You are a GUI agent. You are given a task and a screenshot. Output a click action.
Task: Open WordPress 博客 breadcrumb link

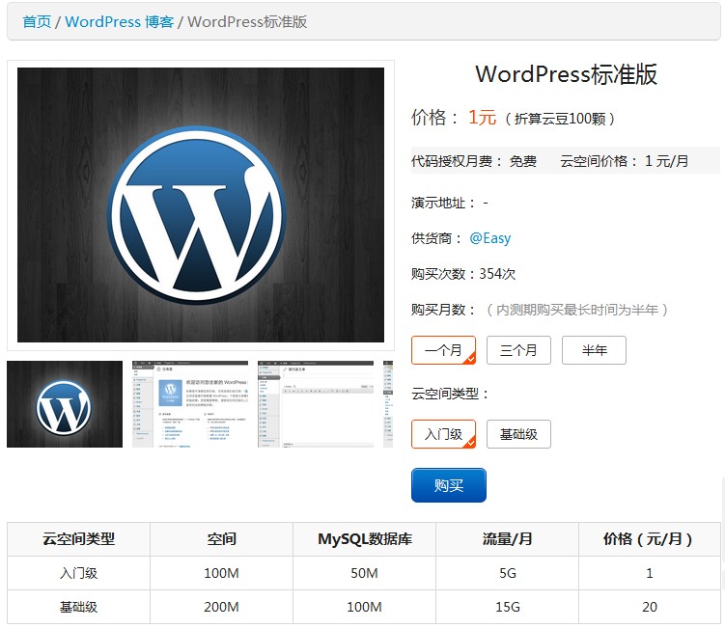point(120,22)
